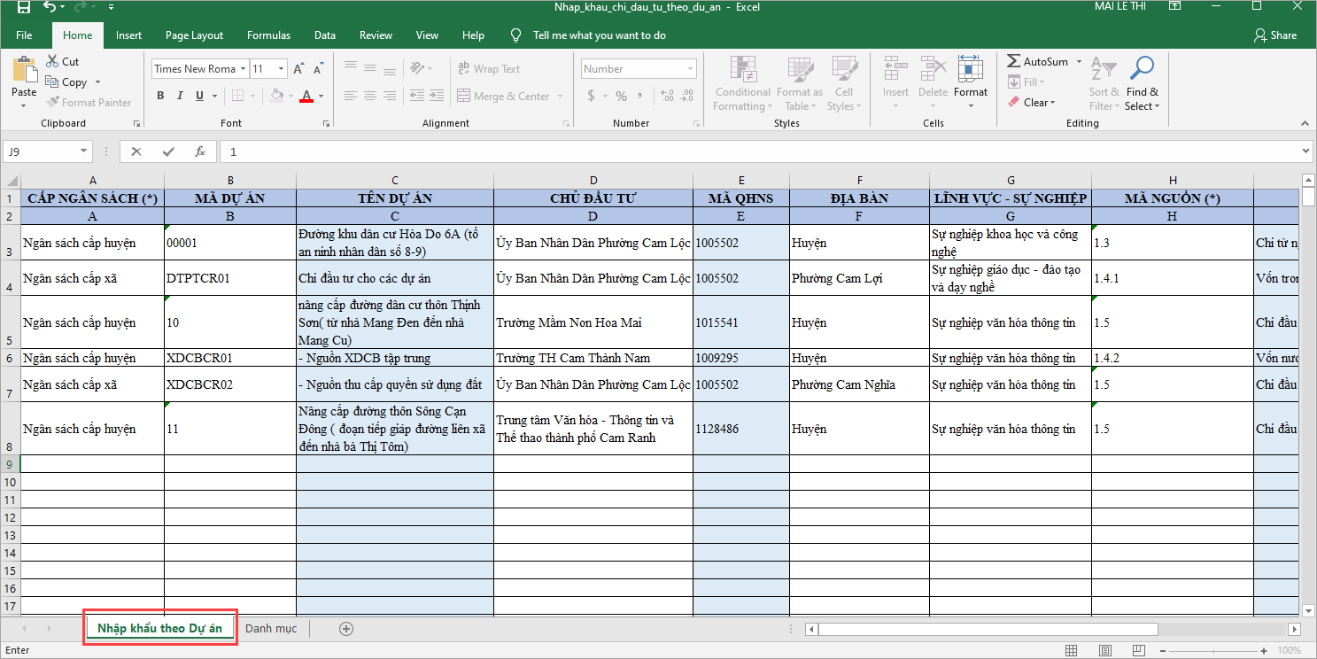Click the Format cells icon
Image resolution: width=1317 pixels, height=659 pixels.
tap(970, 73)
